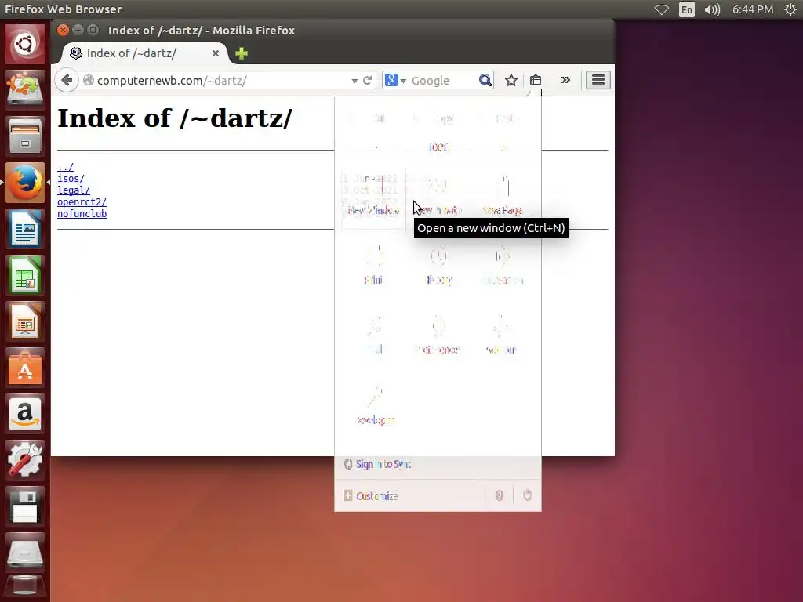Go back using the back arrow
This screenshot has width=803, height=602.
pyautogui.click(x=67, y=80)
